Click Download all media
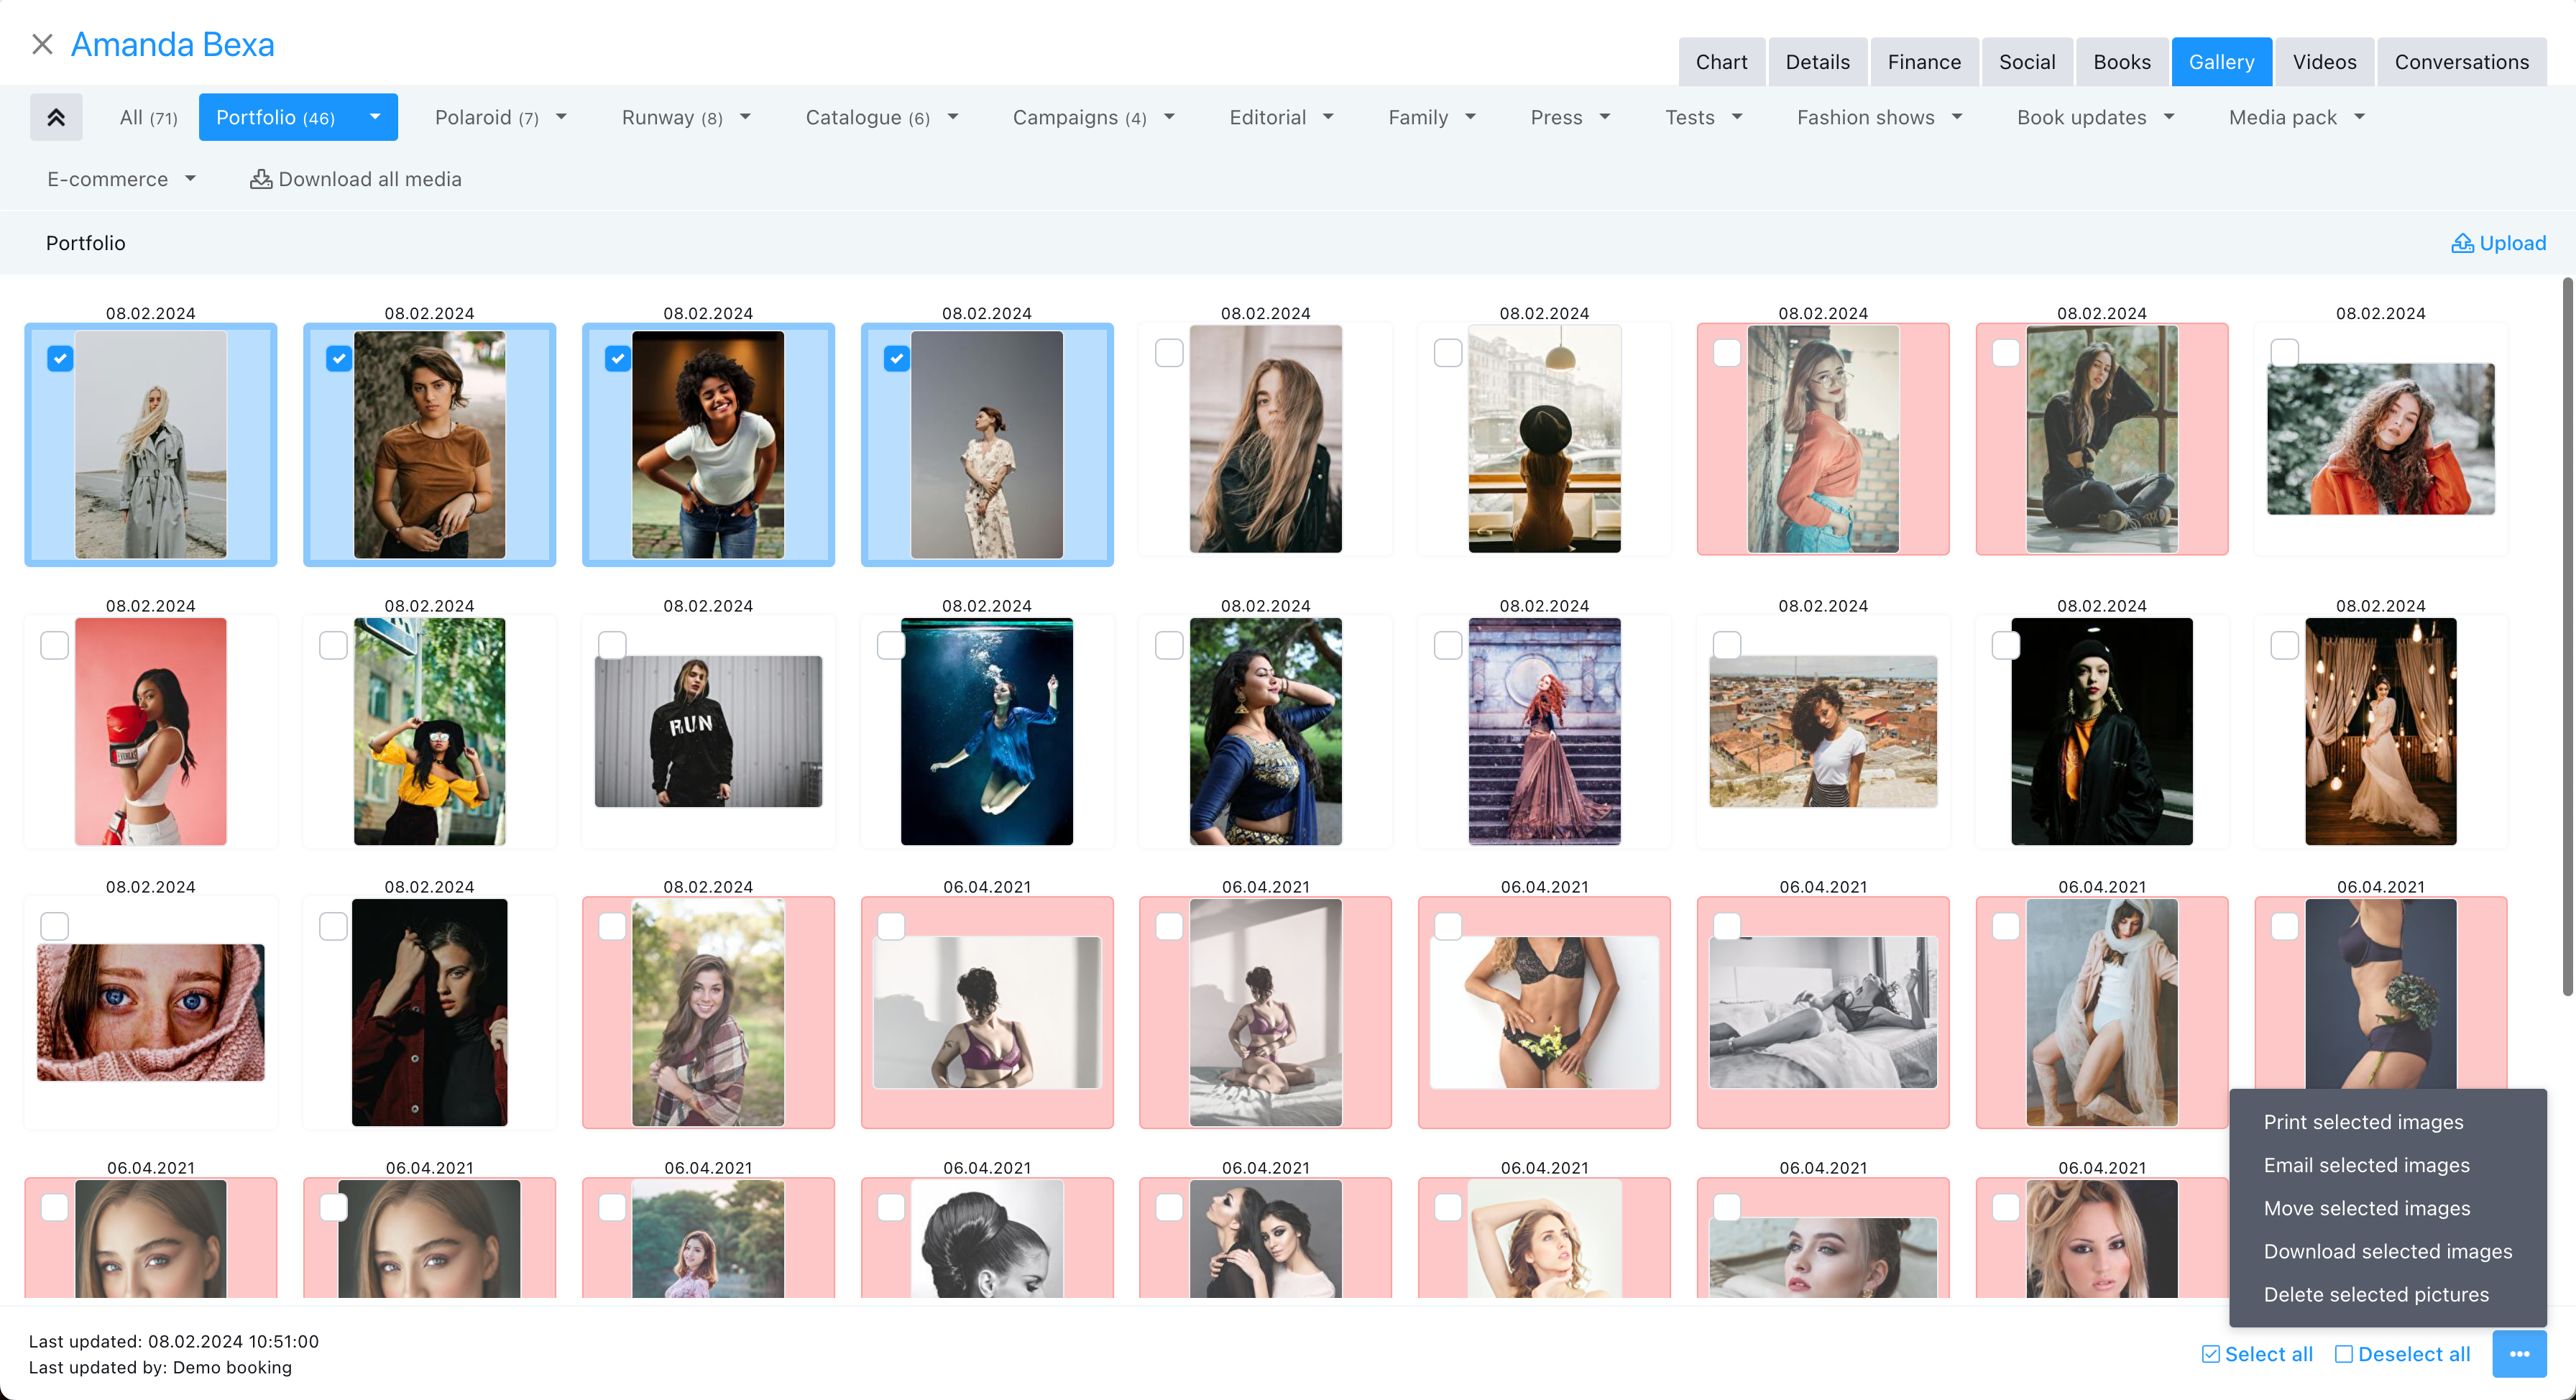The image size is (2576, 1400). click(355, 179)
